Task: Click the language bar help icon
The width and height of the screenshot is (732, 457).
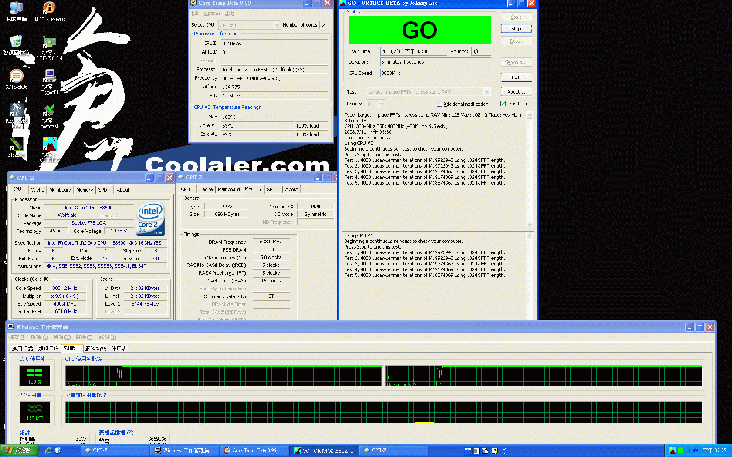Action: [x=495, y=451]
